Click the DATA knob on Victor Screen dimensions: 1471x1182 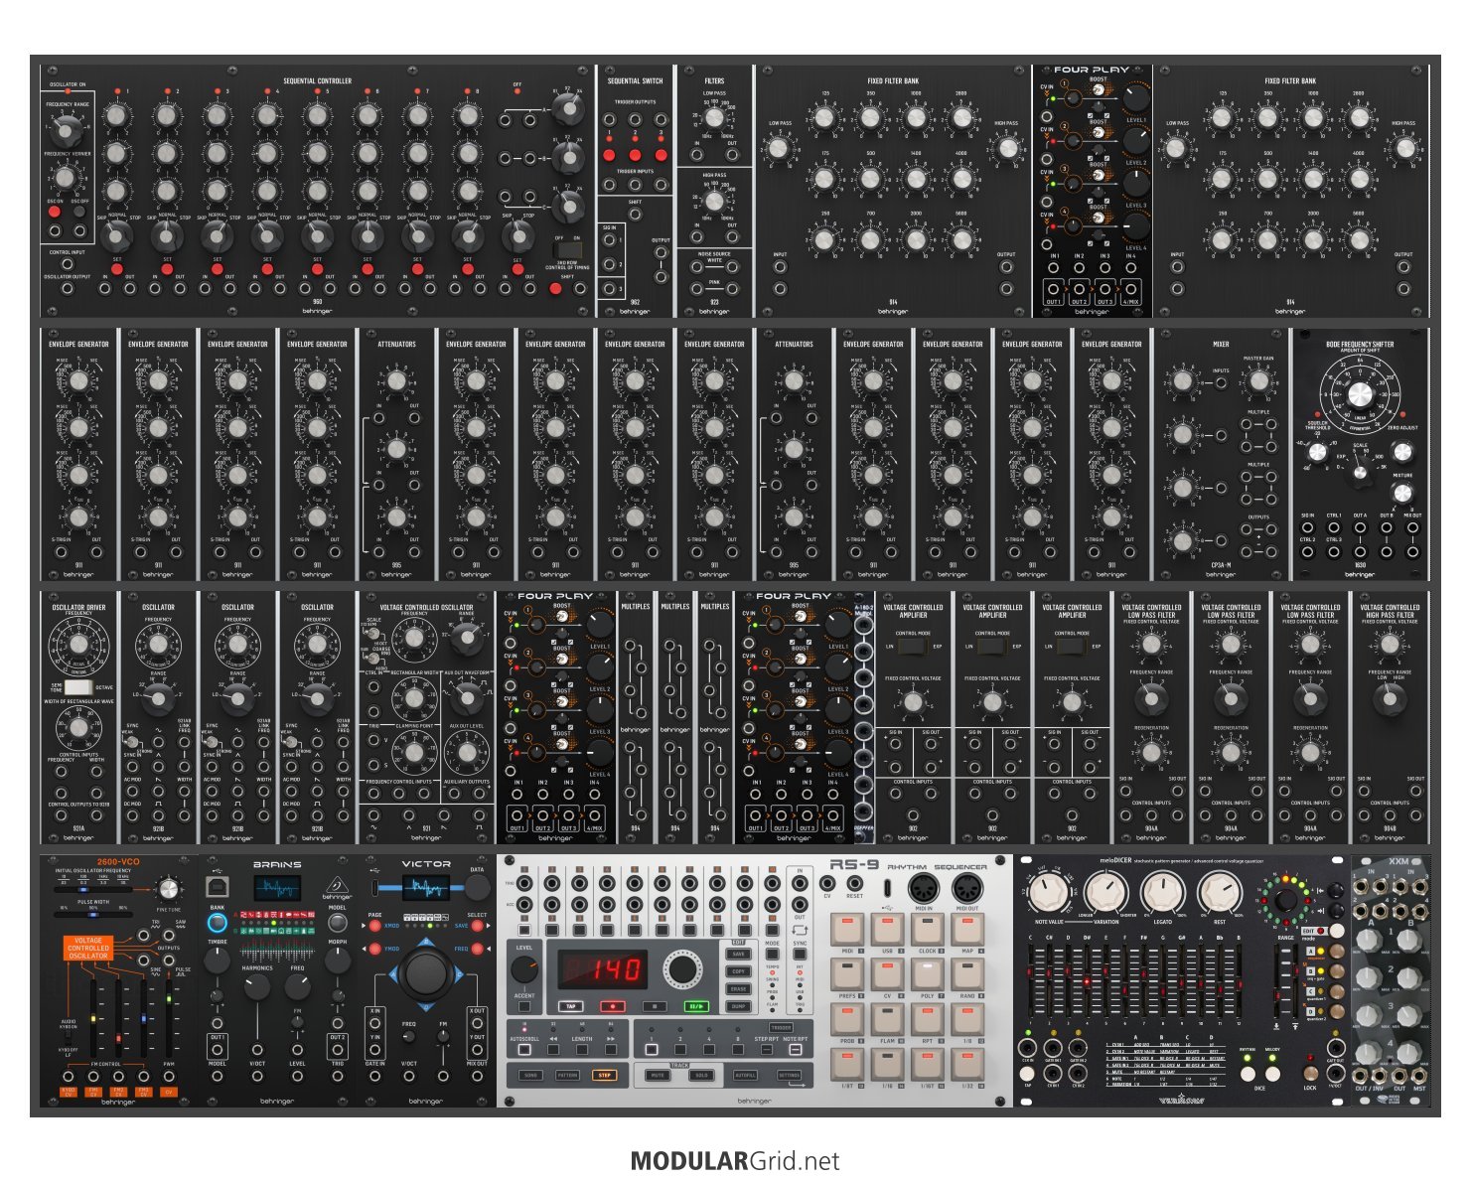tap(477, 887)
